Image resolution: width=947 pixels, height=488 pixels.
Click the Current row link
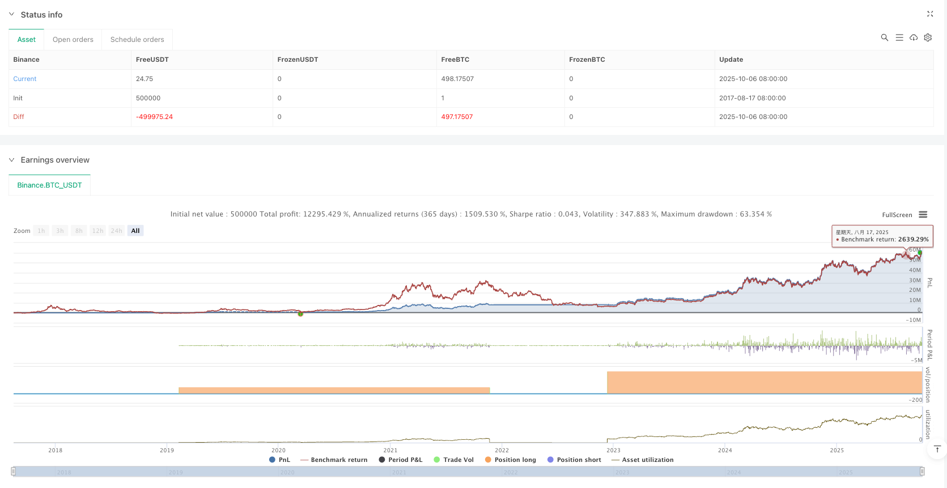click(x=25, y=79)
